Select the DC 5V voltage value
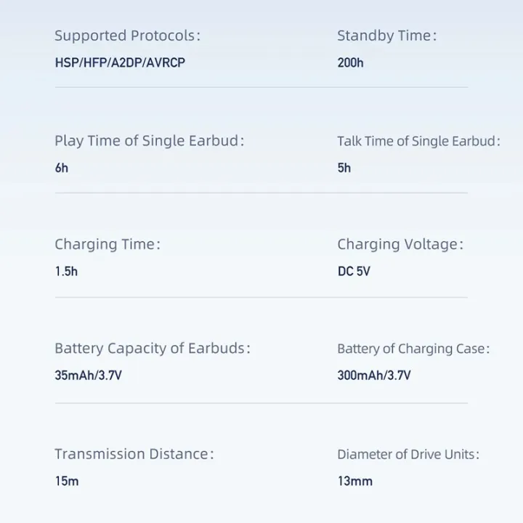Viewport: 523px width, 523px height. tap(354, 272)
